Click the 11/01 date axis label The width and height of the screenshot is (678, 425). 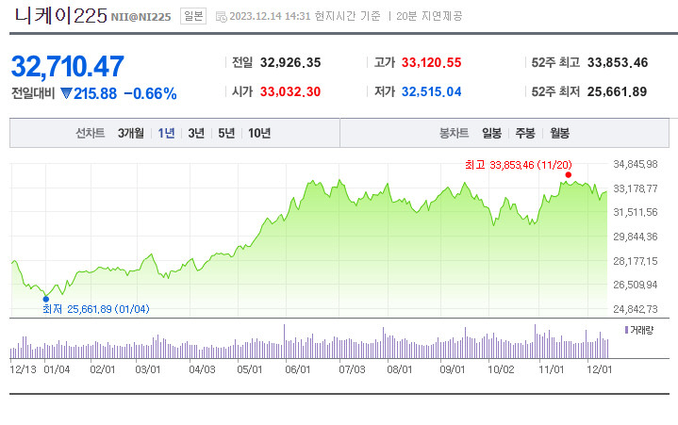click(551, 369)
